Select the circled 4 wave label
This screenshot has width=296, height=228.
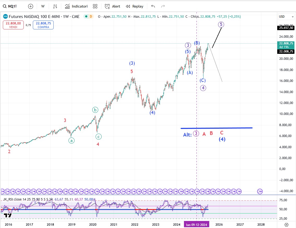coord(203,88)
